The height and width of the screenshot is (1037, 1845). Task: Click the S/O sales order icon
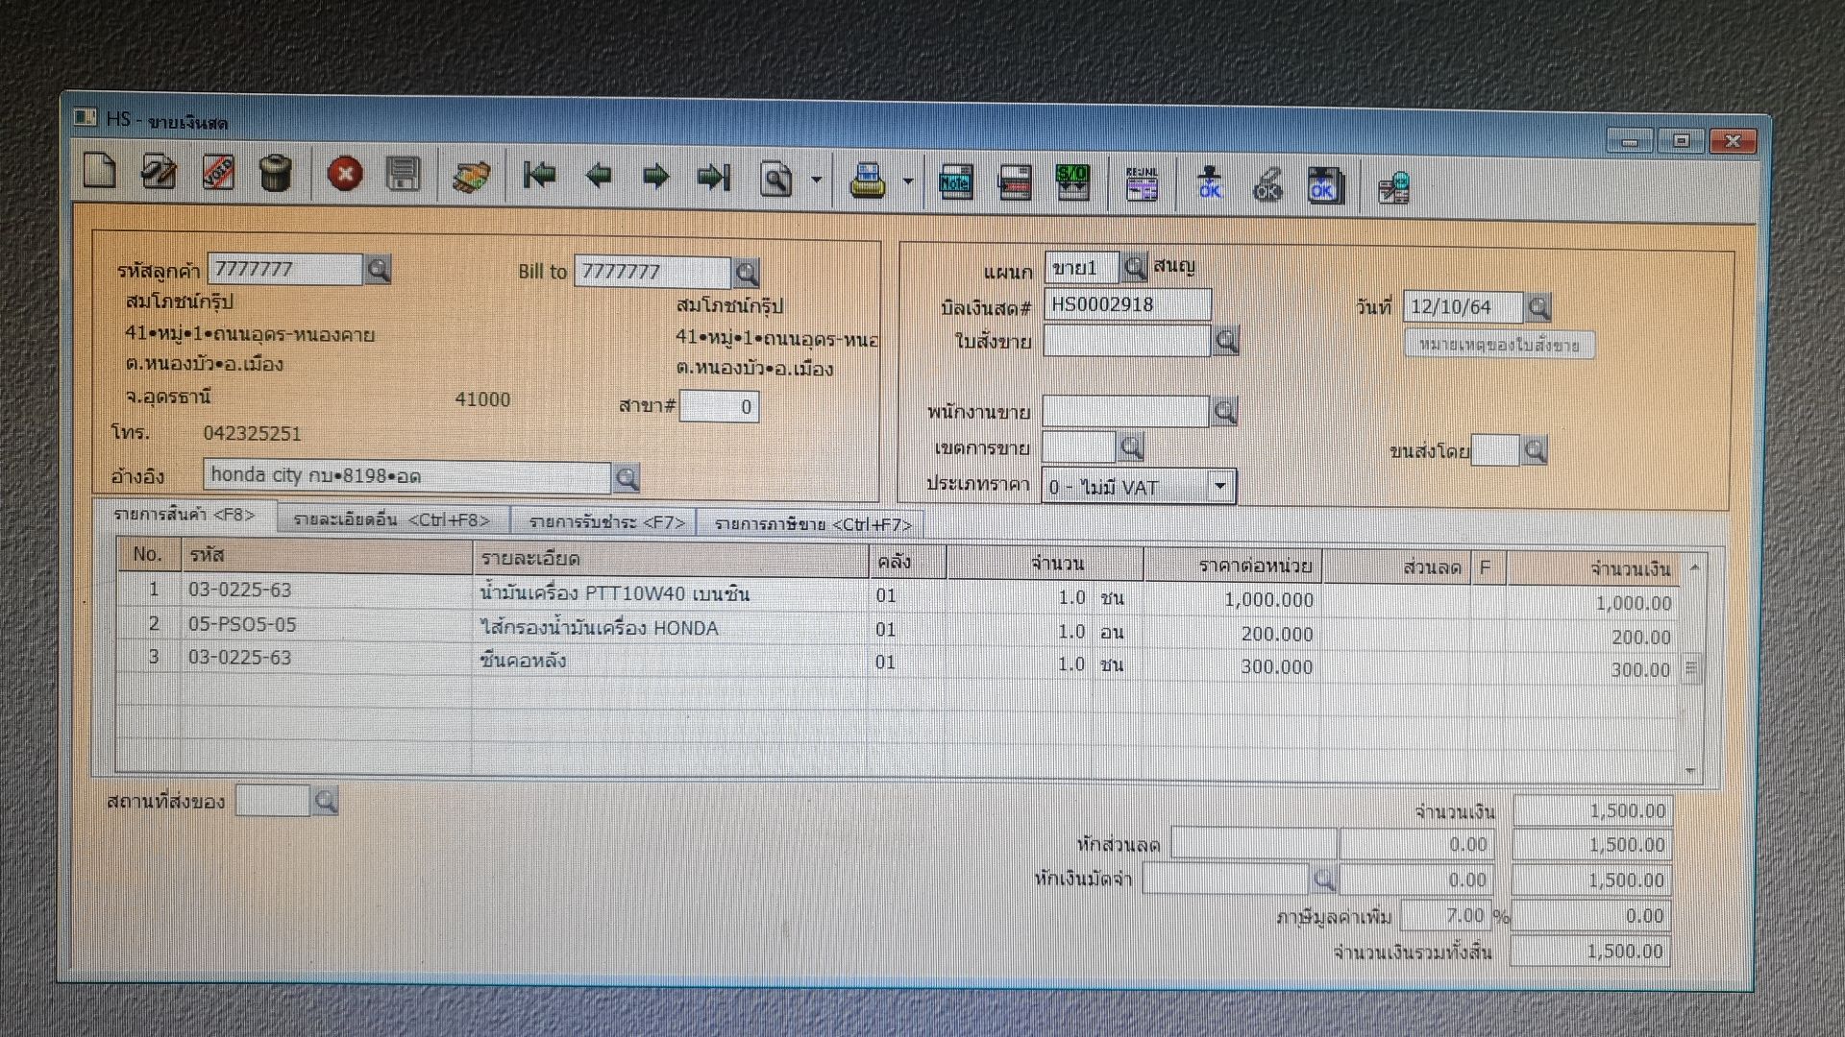(x=1072, y=182)
